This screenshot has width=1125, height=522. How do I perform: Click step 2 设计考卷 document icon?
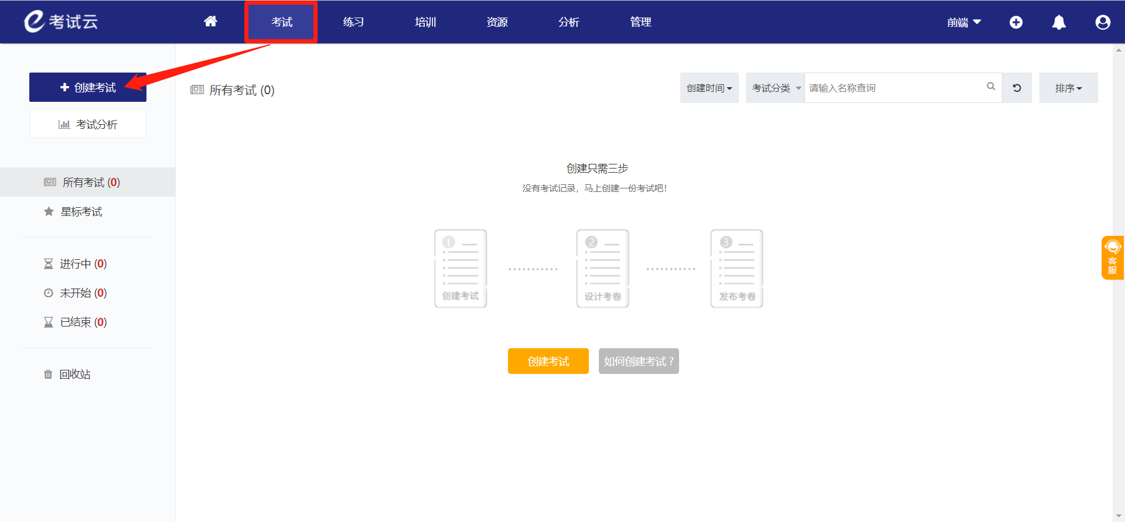tap(602, 269)
